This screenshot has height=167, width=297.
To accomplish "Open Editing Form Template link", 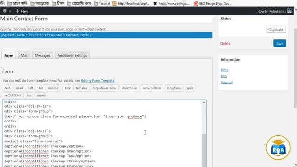I will (x=97, y=80).
